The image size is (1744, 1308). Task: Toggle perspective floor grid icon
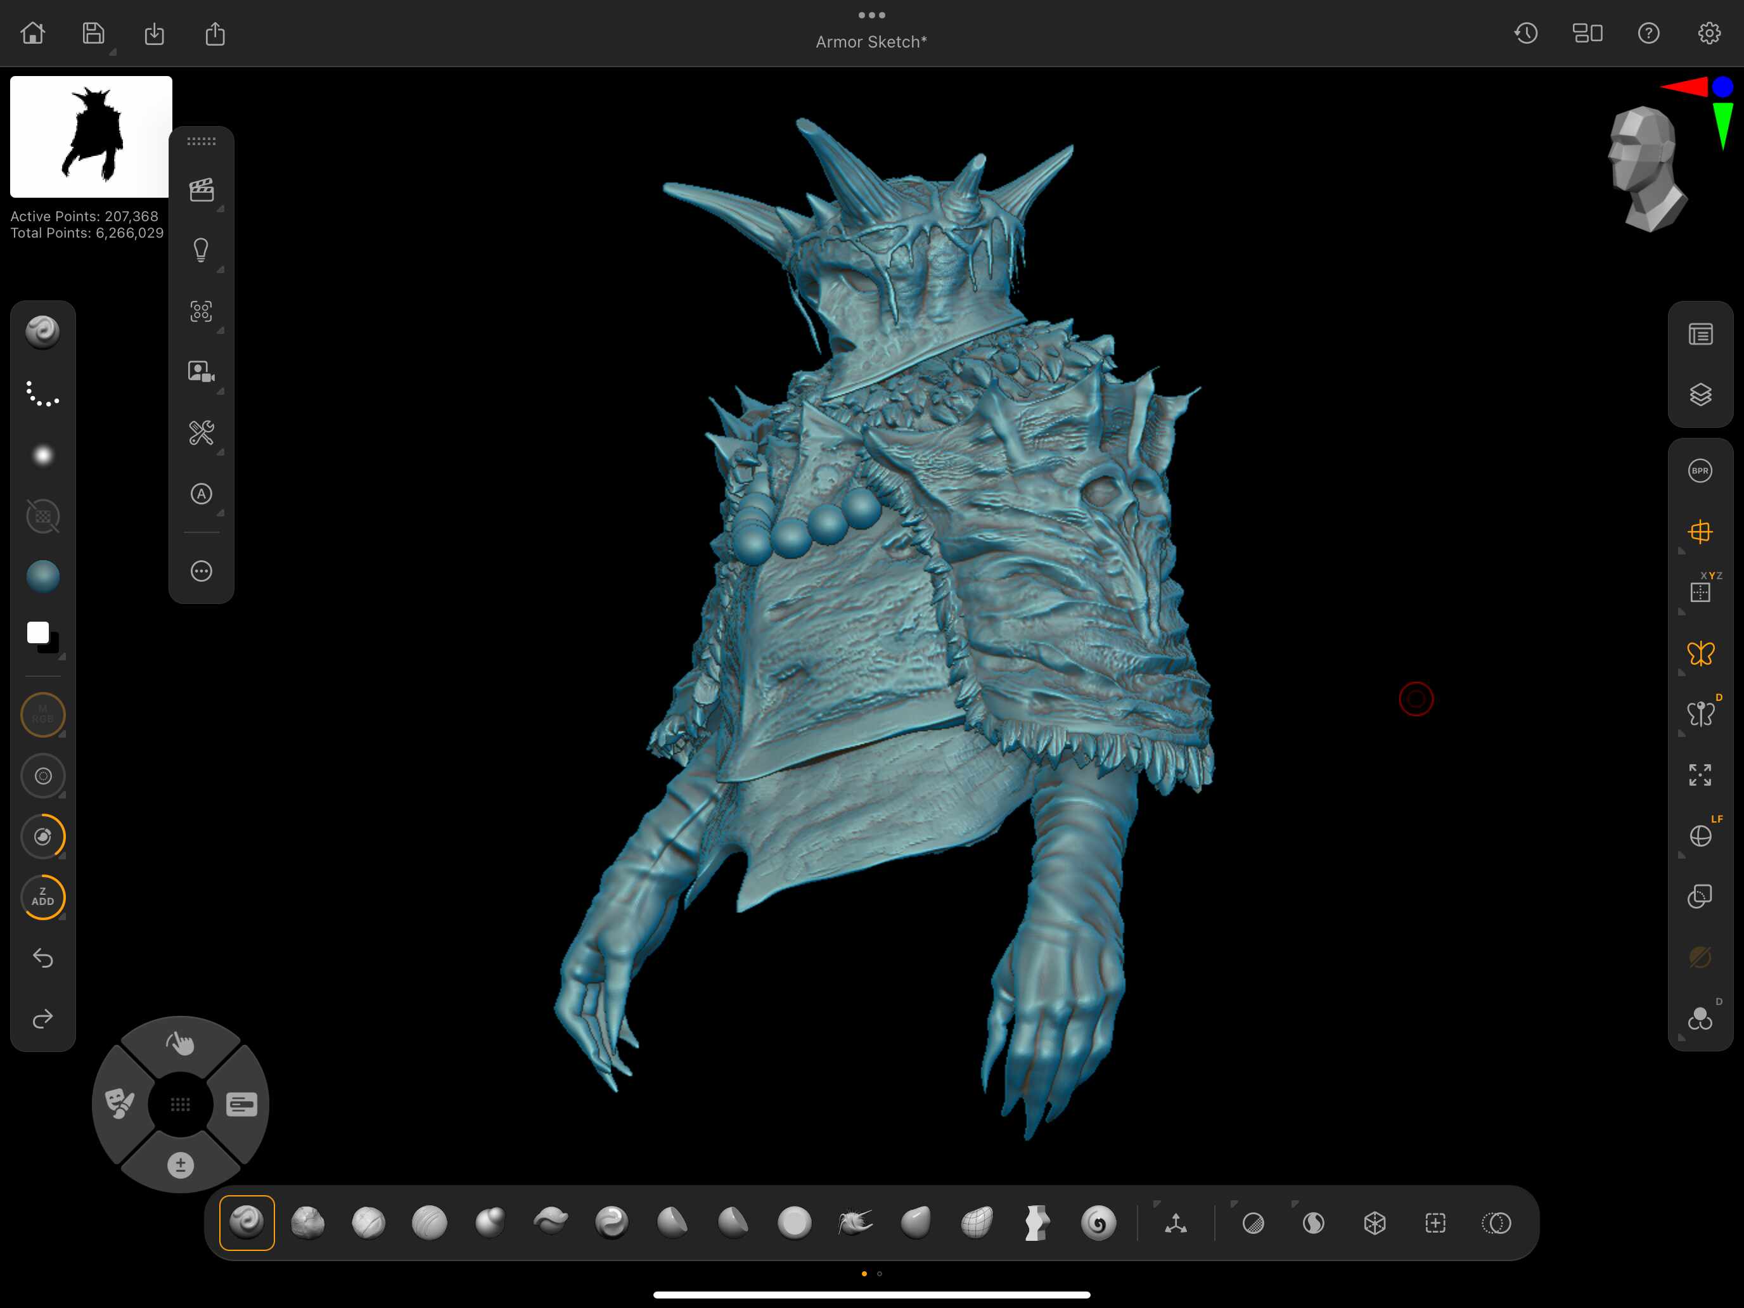click(1700, 532)
